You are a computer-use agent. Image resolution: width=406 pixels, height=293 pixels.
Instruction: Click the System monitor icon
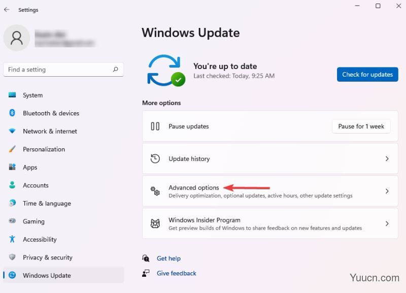(x=12, y=95)
